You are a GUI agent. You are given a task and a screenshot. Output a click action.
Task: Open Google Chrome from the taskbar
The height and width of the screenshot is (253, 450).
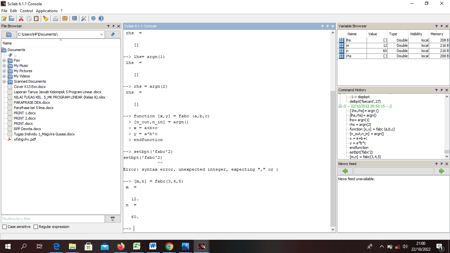point(169,246)
